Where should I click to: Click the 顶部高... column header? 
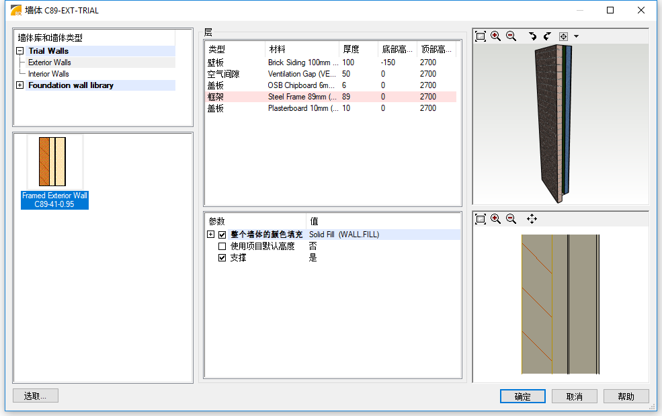coord(437,49)
